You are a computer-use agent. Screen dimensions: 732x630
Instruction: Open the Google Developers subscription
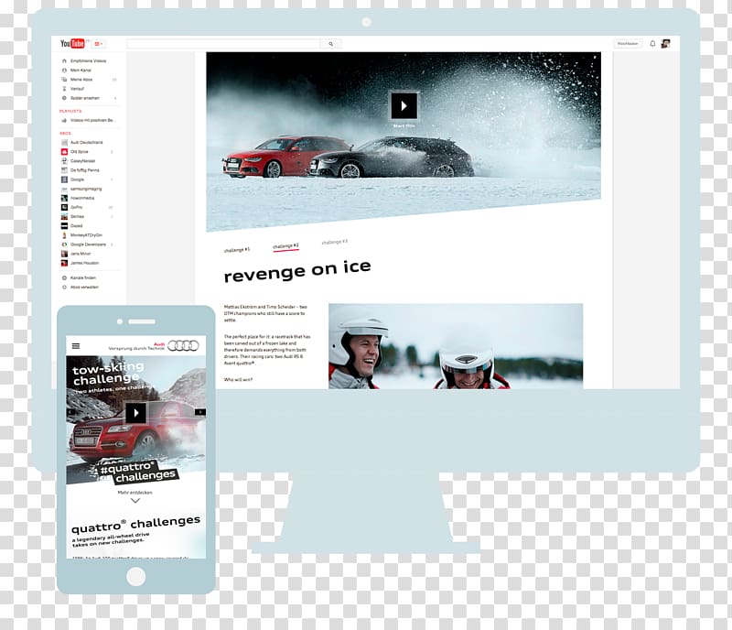(x=88, y=244)
